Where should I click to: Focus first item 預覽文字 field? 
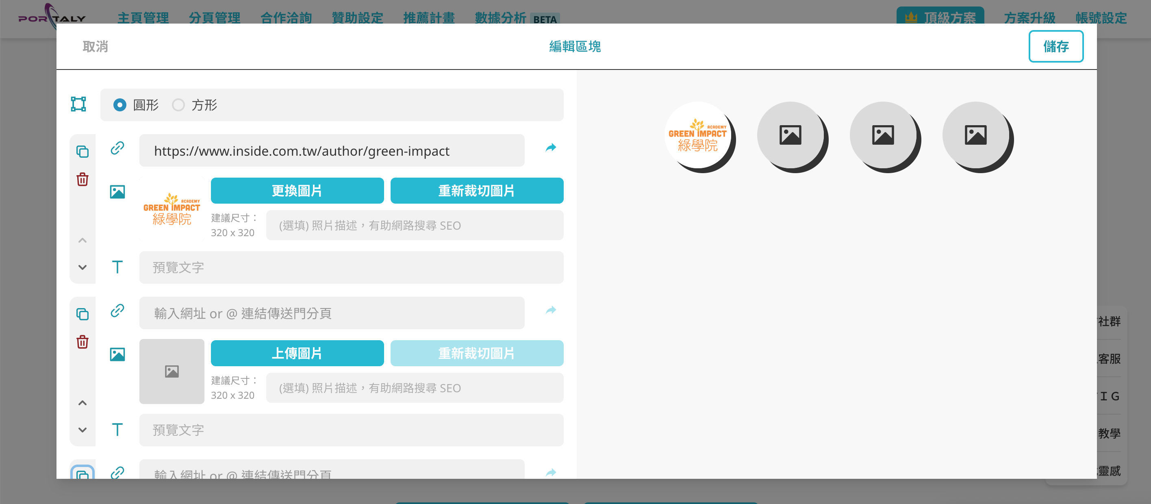coord(351,267)
